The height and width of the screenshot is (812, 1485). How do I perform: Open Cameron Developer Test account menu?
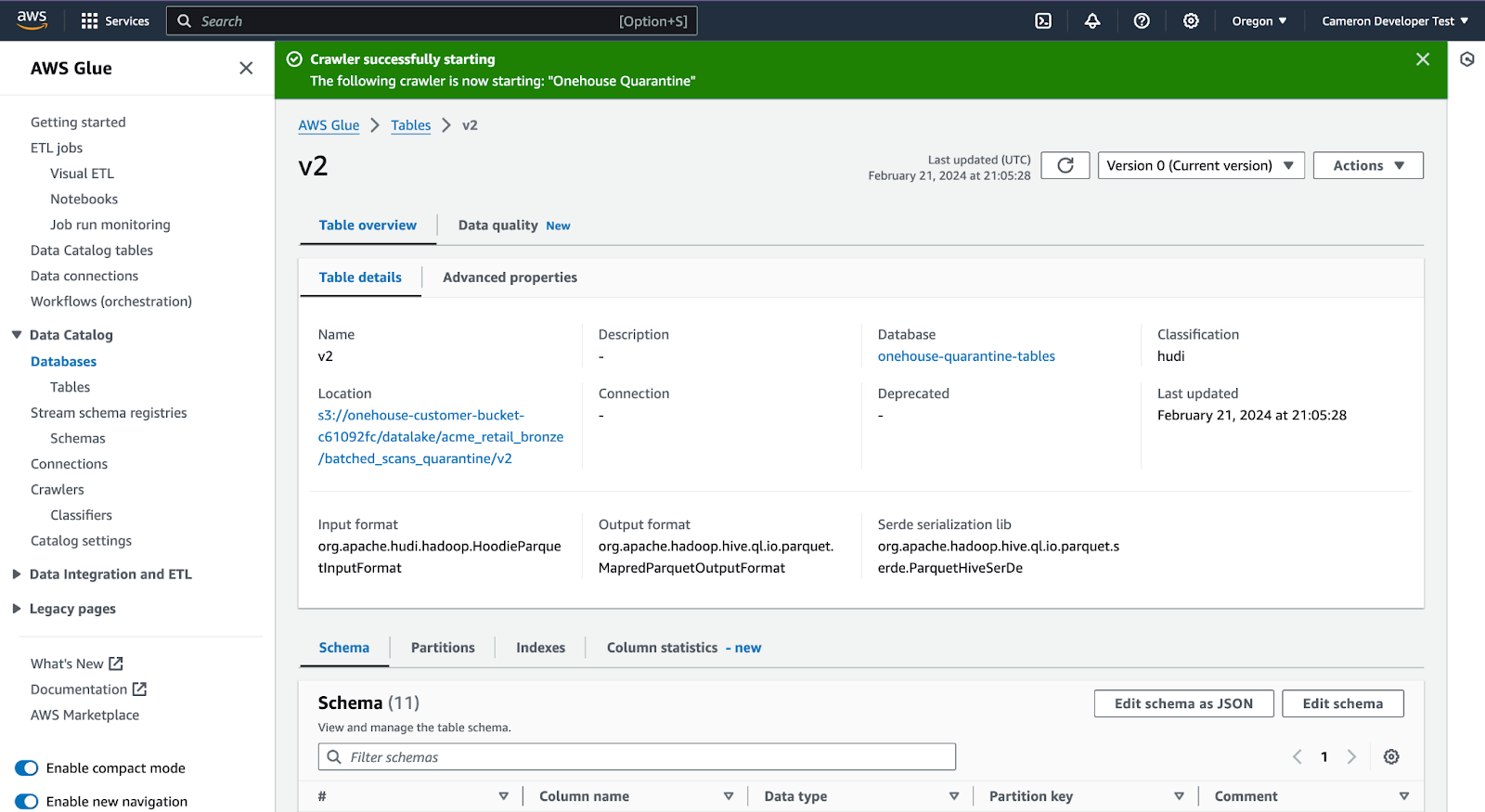[1395, 20]
